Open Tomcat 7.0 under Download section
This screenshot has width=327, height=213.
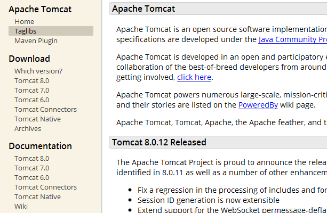coord(31,90)
